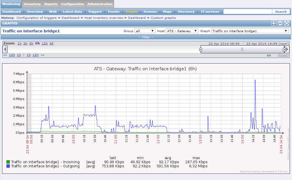Click the fixed period toggle link
Viewport: 292px width, 180px height.
[x=283, y=55]
